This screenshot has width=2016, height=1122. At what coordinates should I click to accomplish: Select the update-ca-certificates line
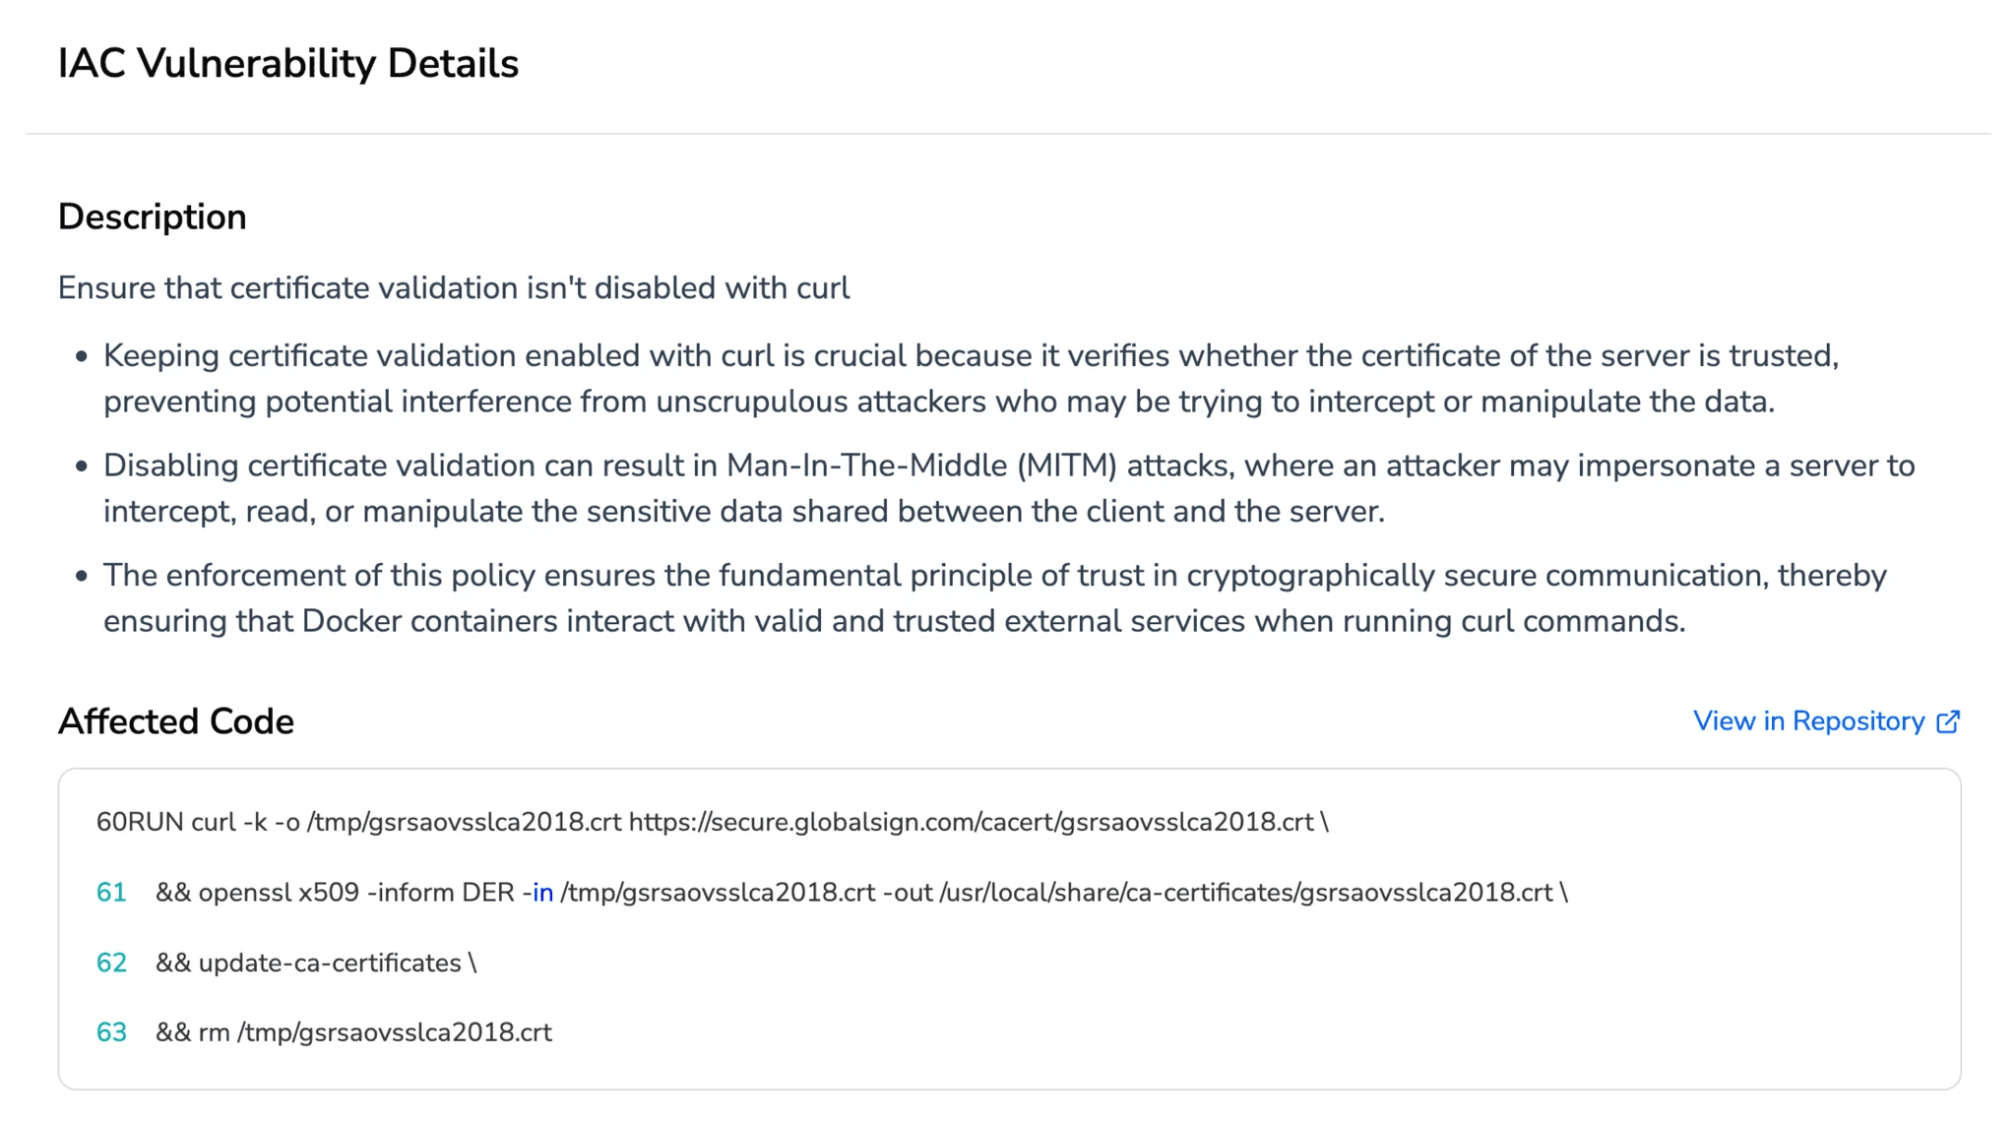315,963
